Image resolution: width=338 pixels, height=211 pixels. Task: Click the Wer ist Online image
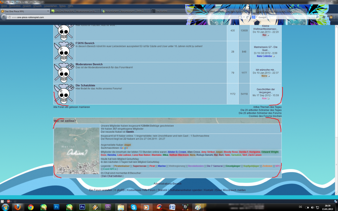pos(77,151)
